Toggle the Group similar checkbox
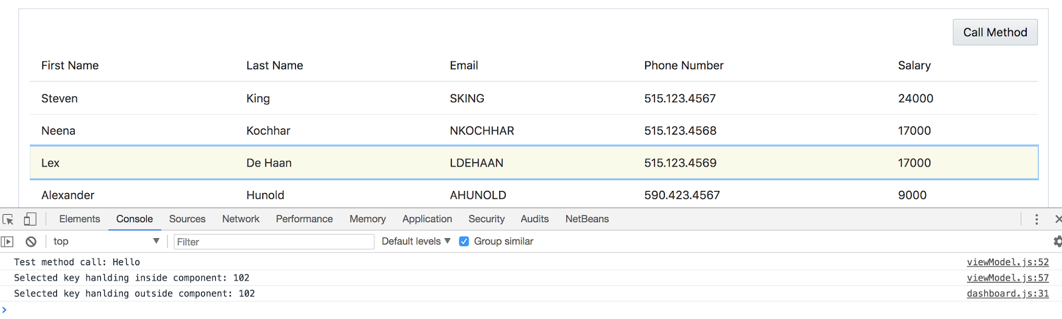The width and height of the screenshot is (1062, 319). [464, 241]
